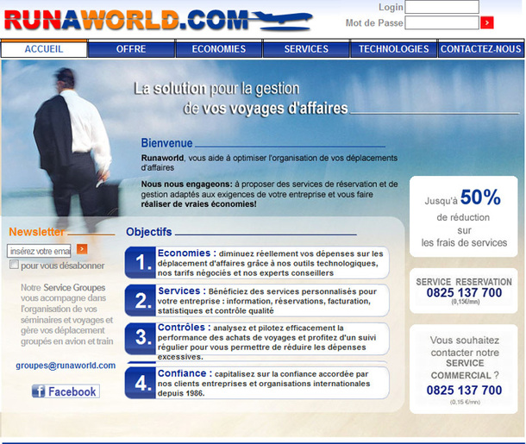This screenshot has height=444, width=526.
Task: Open the SERVICES navigation tab
Action: tap(306, 49)
